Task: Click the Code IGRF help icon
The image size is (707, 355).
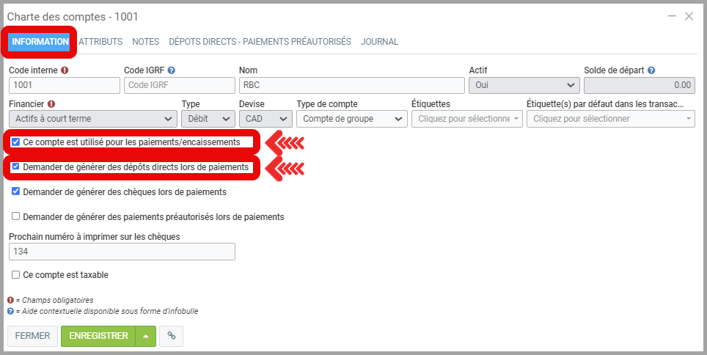Action: point(171,70)
